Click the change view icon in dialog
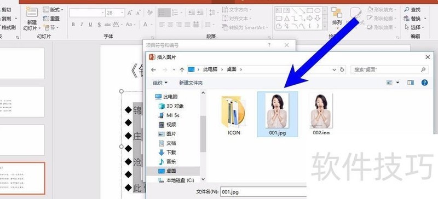The width and height of the screenshot is (438, 199). 389,83
